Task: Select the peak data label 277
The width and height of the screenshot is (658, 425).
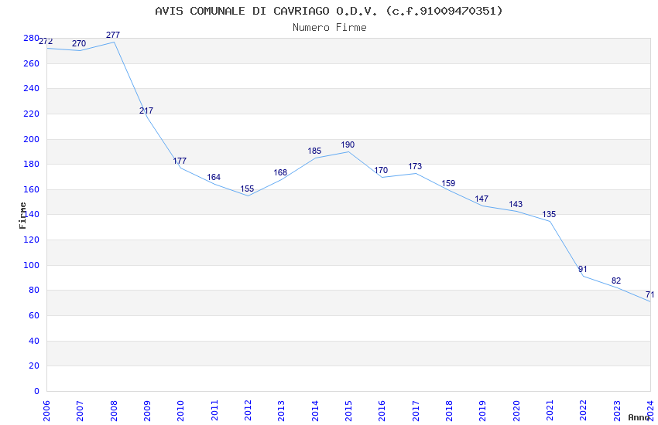Action: click(x=113, y=36)
